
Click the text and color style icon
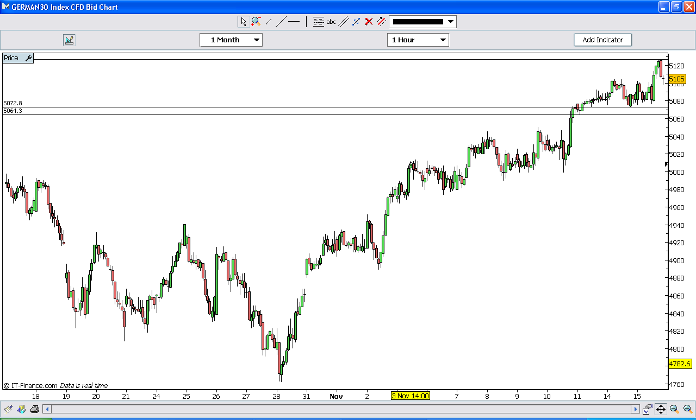[22, 409]
